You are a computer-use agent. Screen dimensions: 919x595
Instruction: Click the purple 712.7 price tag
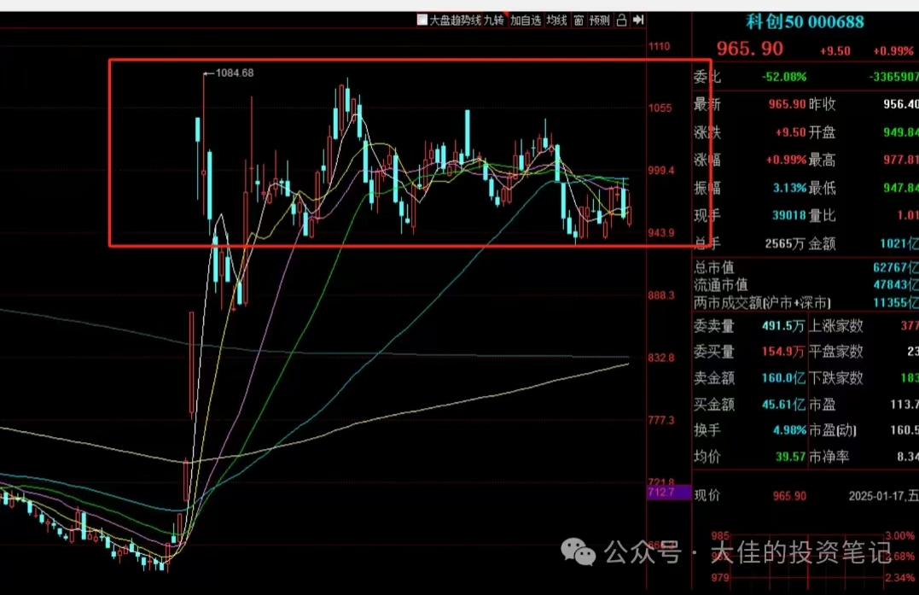(x=661, y=493)
